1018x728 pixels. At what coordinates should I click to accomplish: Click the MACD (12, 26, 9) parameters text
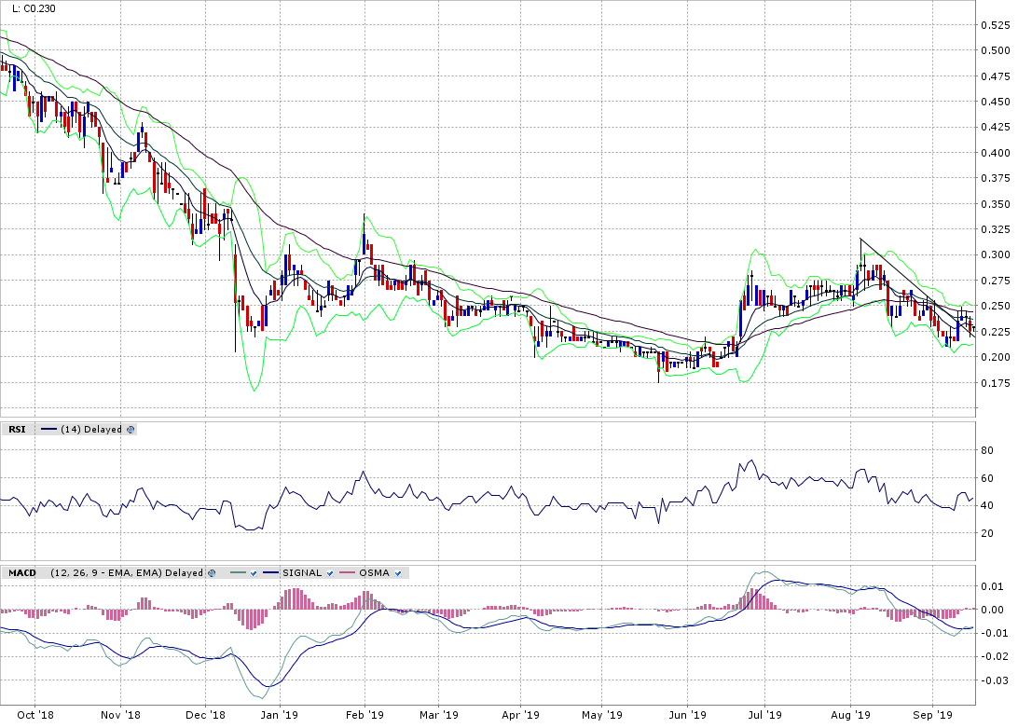pyautogui.click(x=127, y=573)
